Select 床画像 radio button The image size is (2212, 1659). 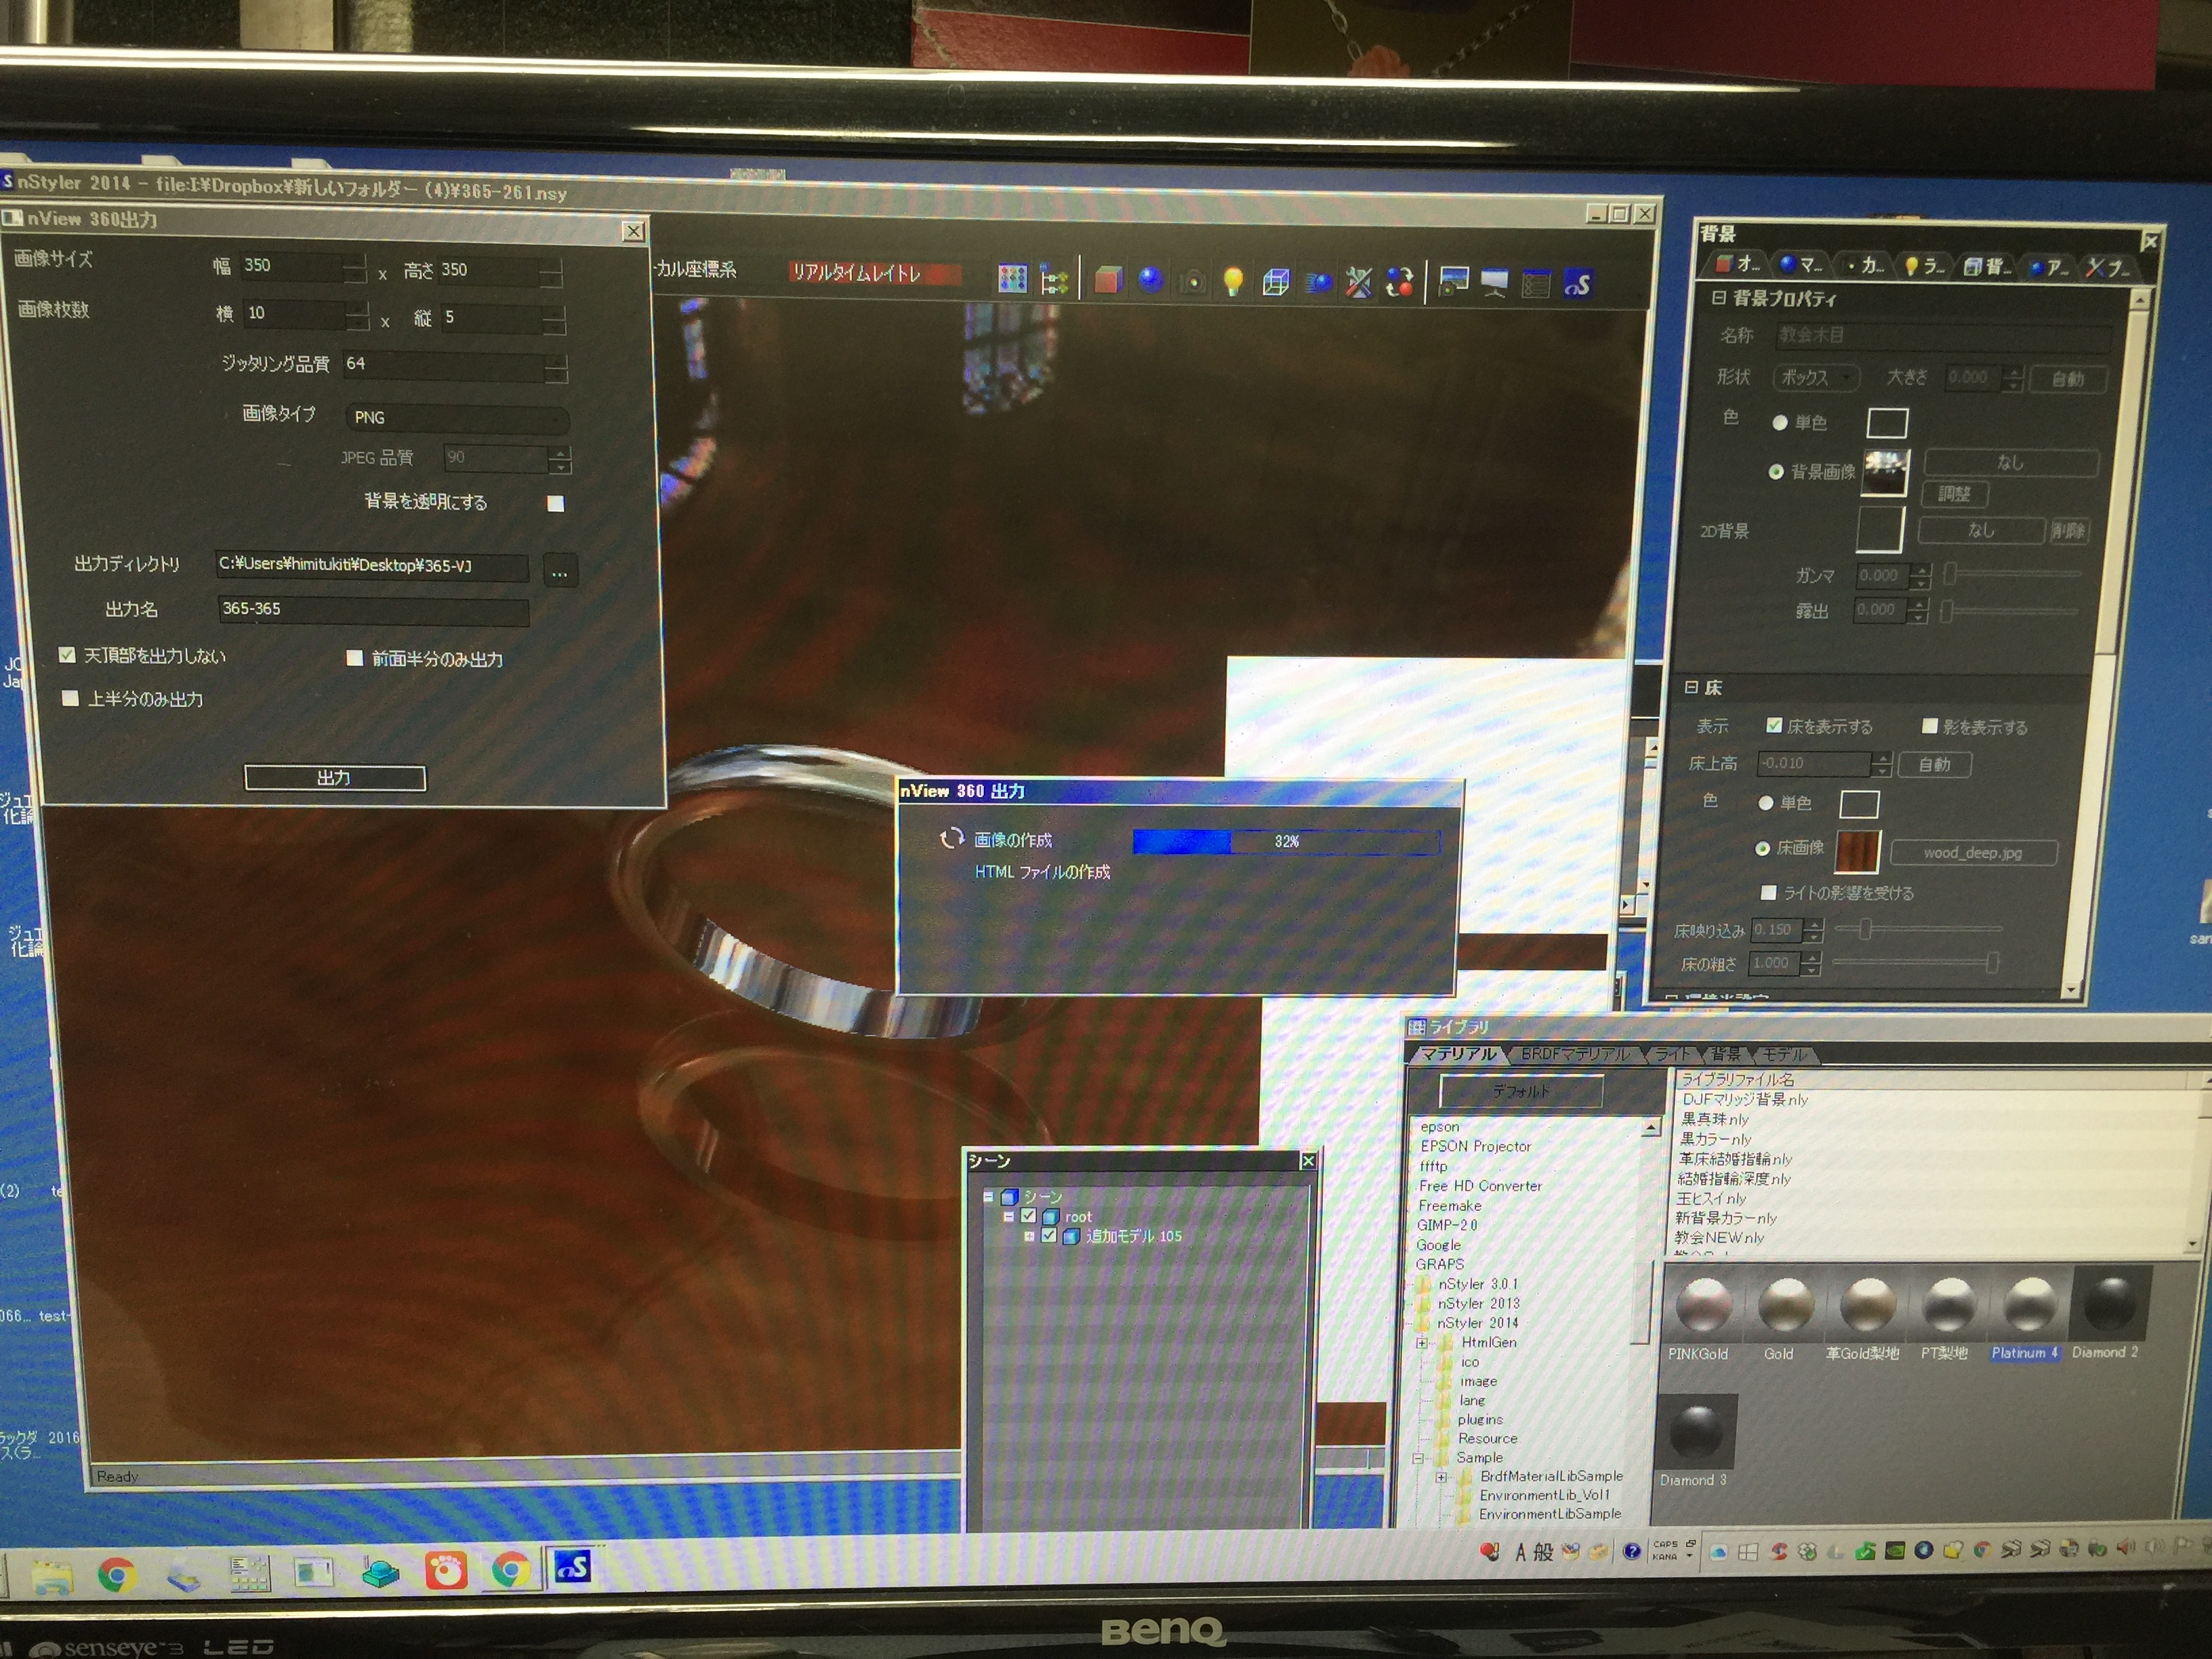pos(1763,848)
